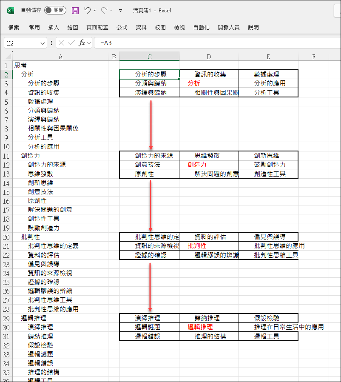Open the Undo history dropdown arrow
Viewport: 341px width, 382px height.
(95, 11)
